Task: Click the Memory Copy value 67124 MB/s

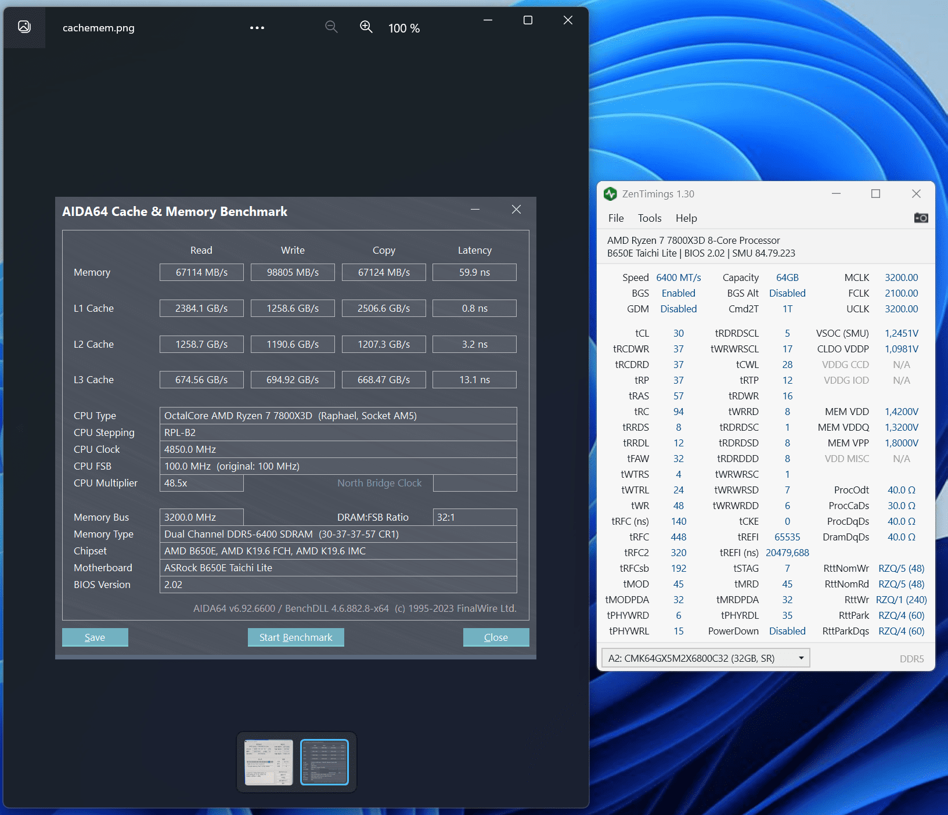Action: point(384,272)
